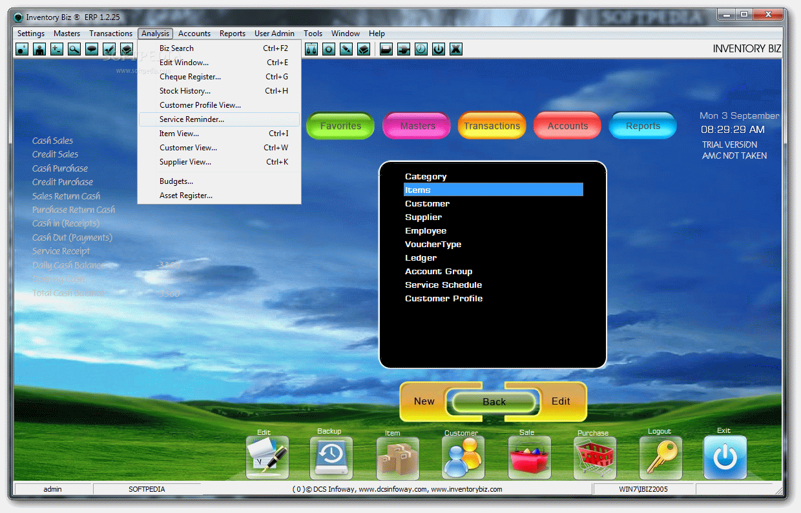Open the plus-minus calculator toolbar icon
801x513 pixels.
[x=57, y=48]
